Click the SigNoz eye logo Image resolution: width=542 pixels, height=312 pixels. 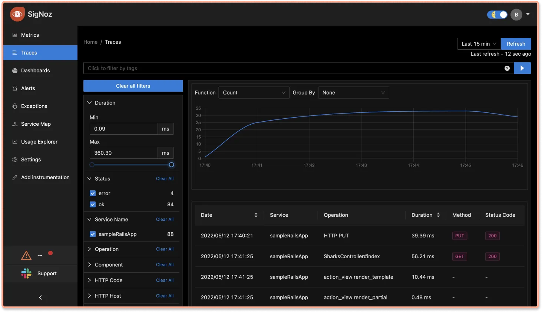[17, 14]
